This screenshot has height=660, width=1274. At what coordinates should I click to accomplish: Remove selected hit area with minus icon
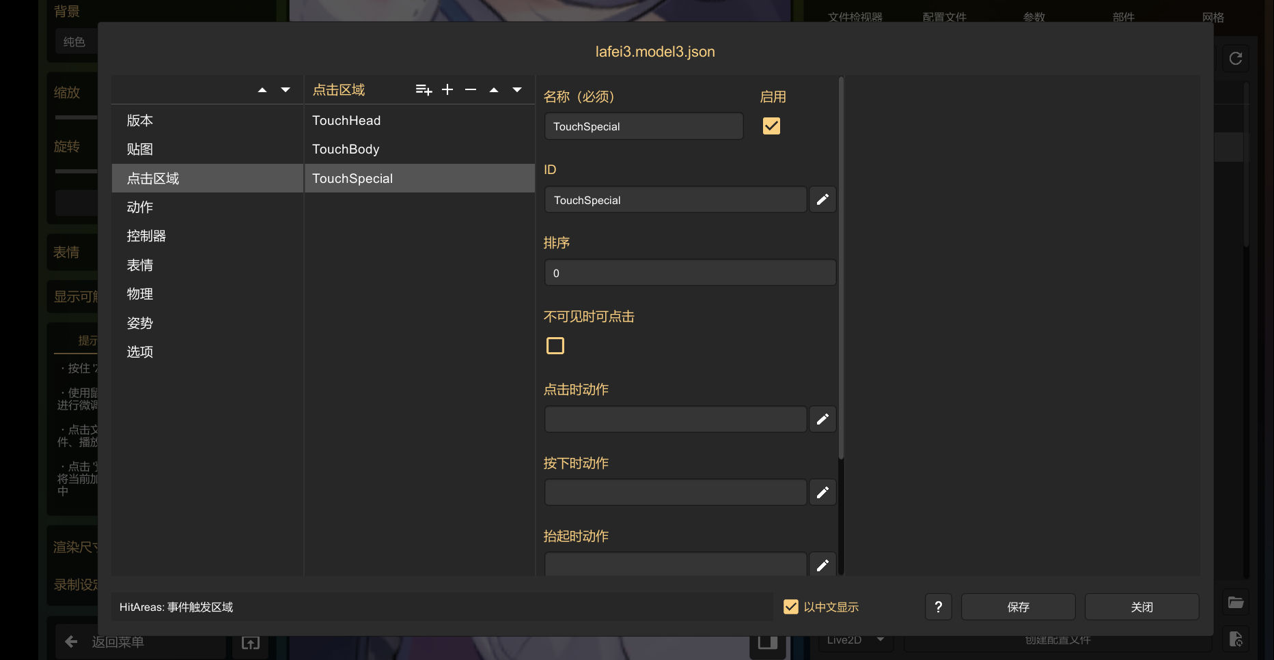click(x=471, y=90)
